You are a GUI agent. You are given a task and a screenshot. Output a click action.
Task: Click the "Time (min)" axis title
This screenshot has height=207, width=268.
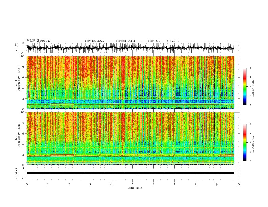coord(135,188)
